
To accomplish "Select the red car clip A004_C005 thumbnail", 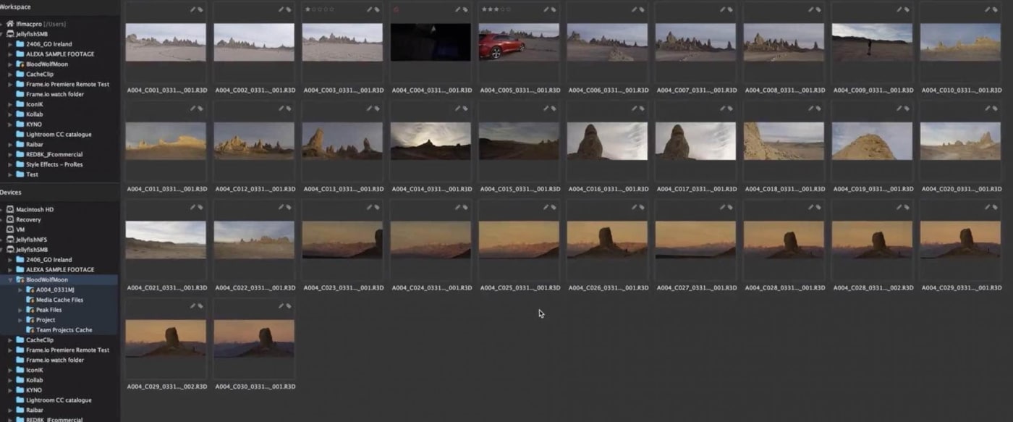I will pos(519,42).
